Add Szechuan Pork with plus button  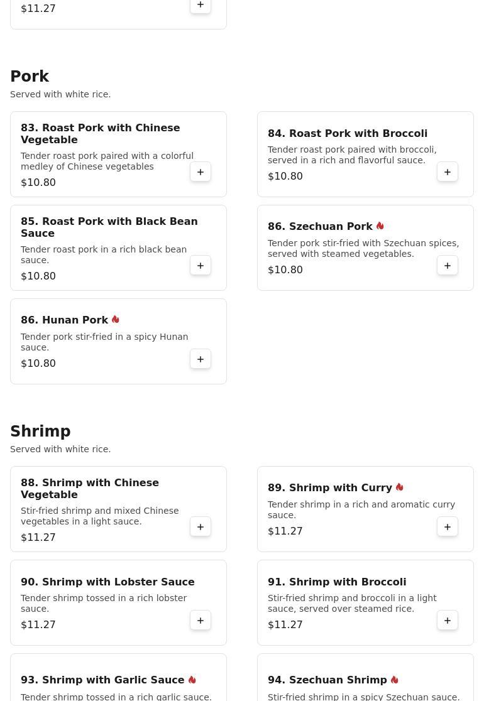coord(448,266)
